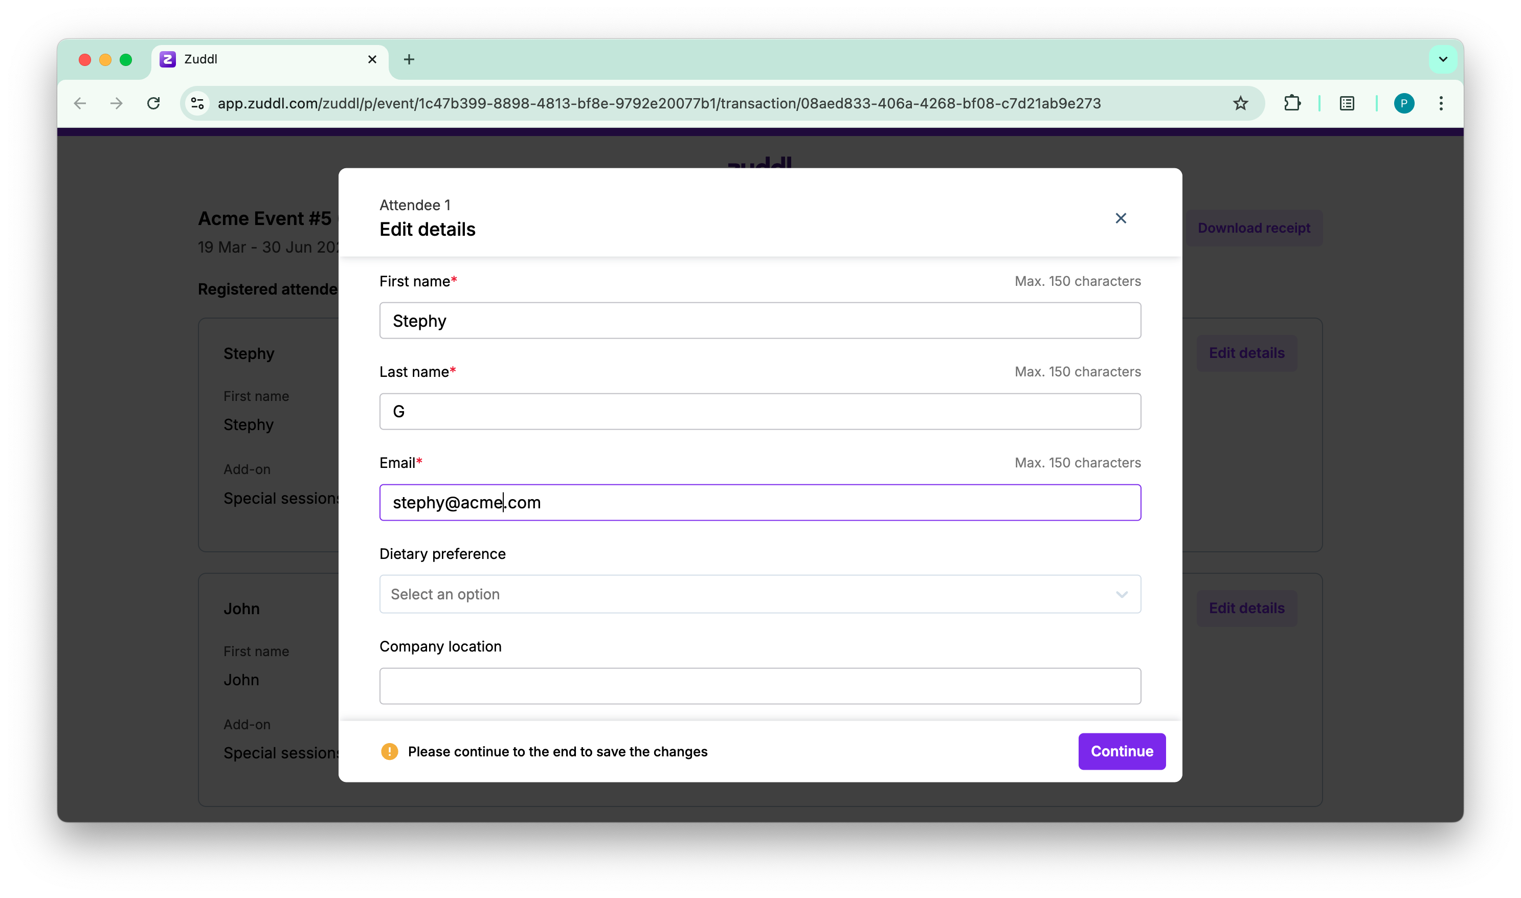Open a new browser tab
1521x898 pixels.
[x=409, y=59]
